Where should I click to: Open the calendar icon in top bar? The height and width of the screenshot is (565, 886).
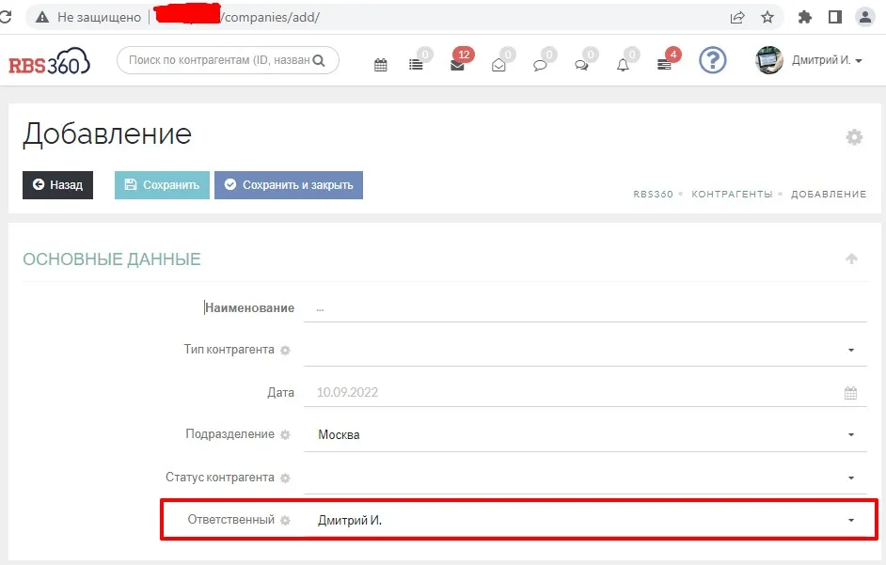click(x=381, y=65)
